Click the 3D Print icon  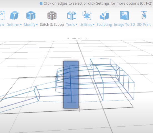(144, 15)
